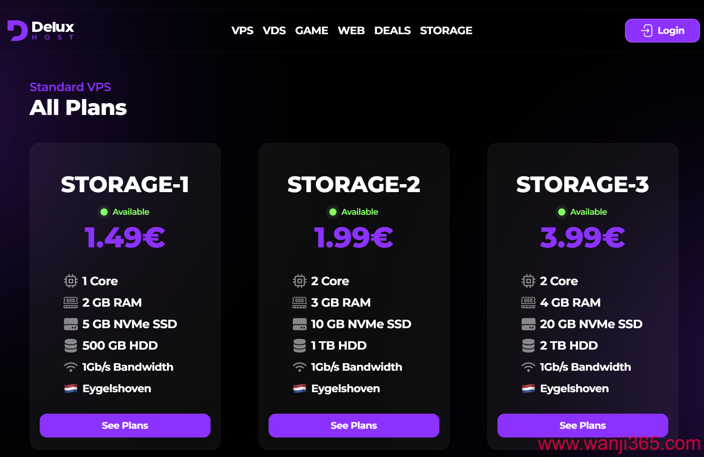Open the VPS menu item
Screen dimensions: 704x457
pos(242,31)
